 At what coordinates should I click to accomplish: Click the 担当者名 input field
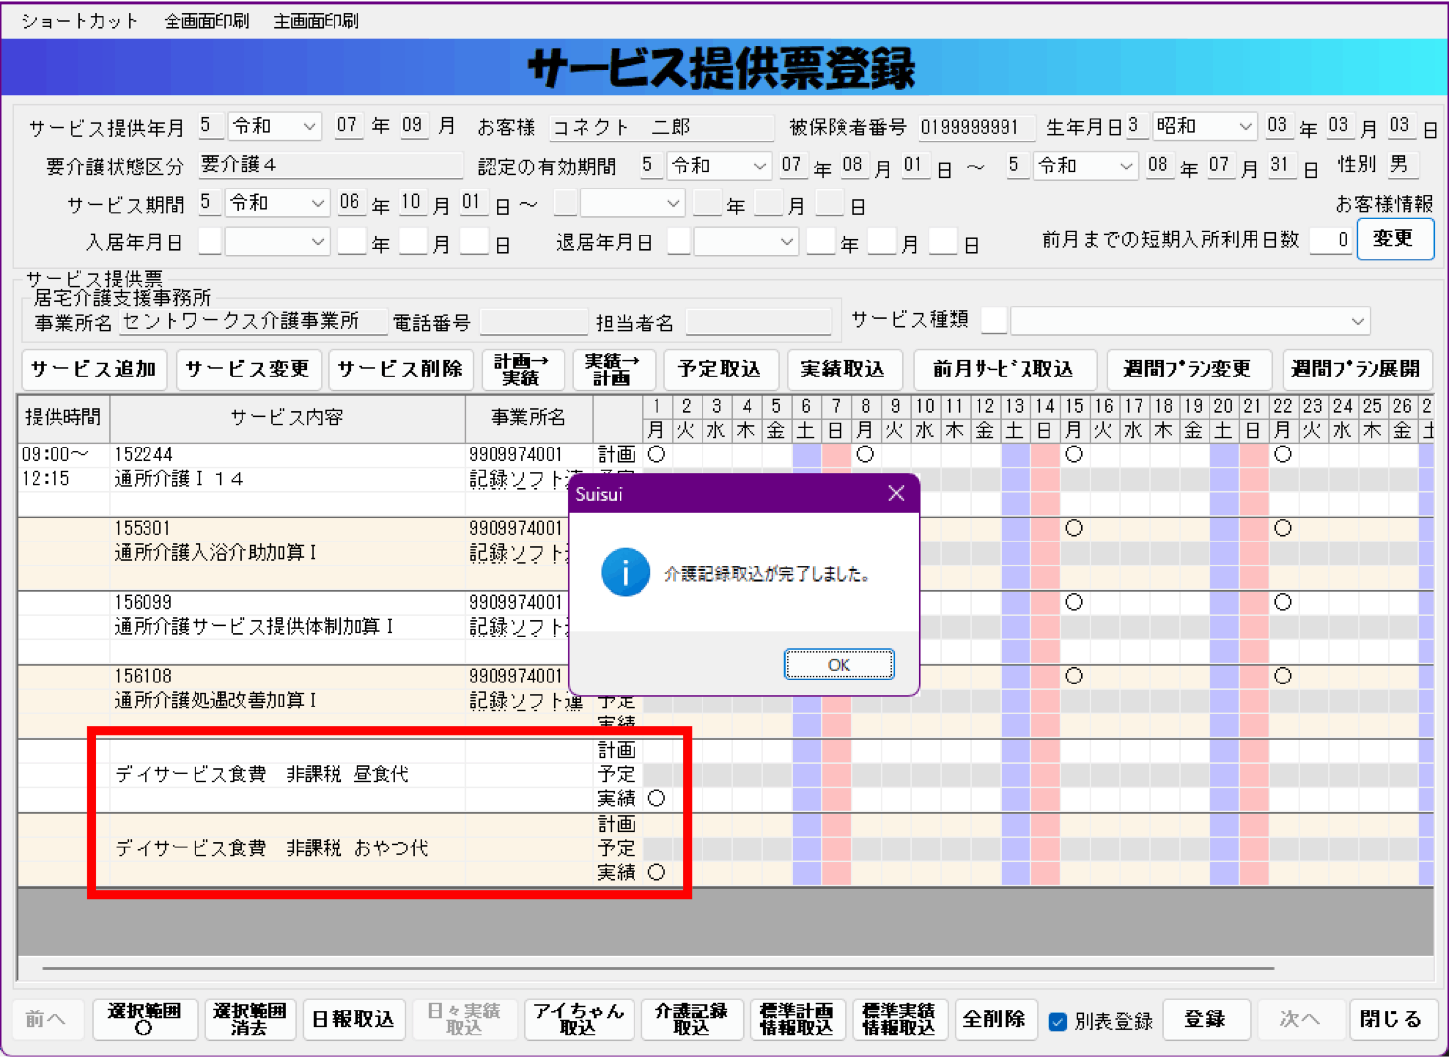point(758,322)
